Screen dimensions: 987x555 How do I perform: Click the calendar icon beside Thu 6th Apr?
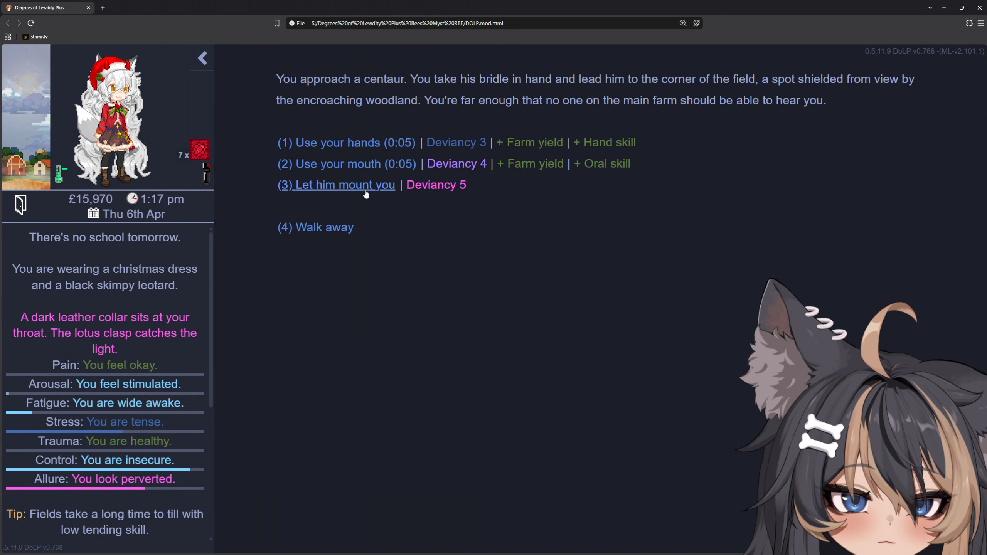point(93,213)
